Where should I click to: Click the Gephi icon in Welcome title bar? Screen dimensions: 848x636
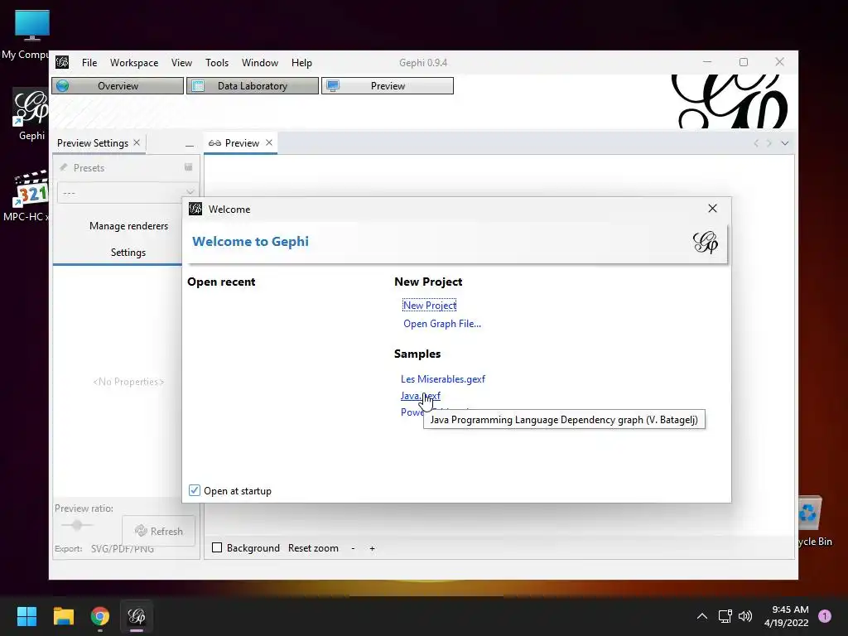click(x=195, y=209)
